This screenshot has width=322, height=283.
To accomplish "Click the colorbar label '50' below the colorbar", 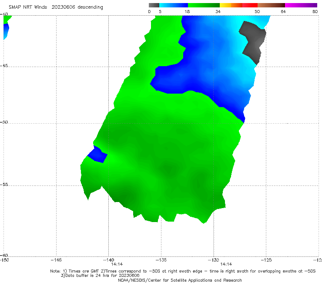I will [x=257, y=12].
